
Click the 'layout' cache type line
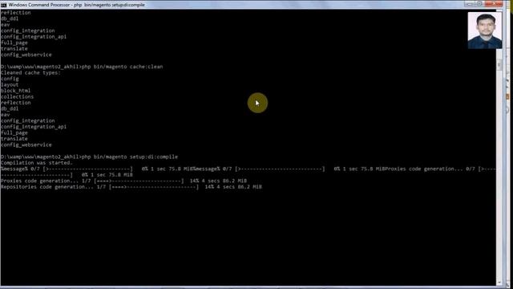click(x=10, y=84)
